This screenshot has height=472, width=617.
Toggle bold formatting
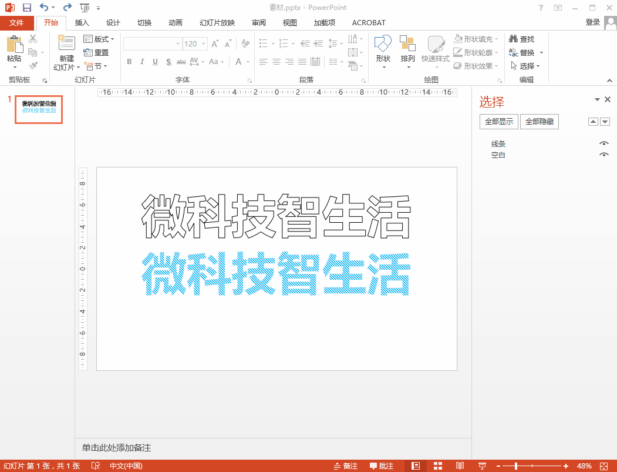pyautogui.click(x=129, y=62)
